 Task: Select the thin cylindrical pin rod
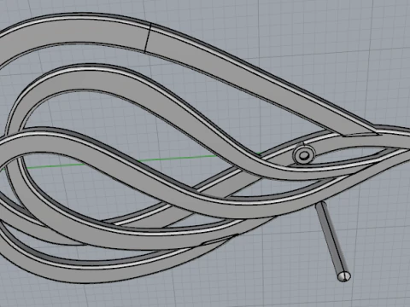332,241
